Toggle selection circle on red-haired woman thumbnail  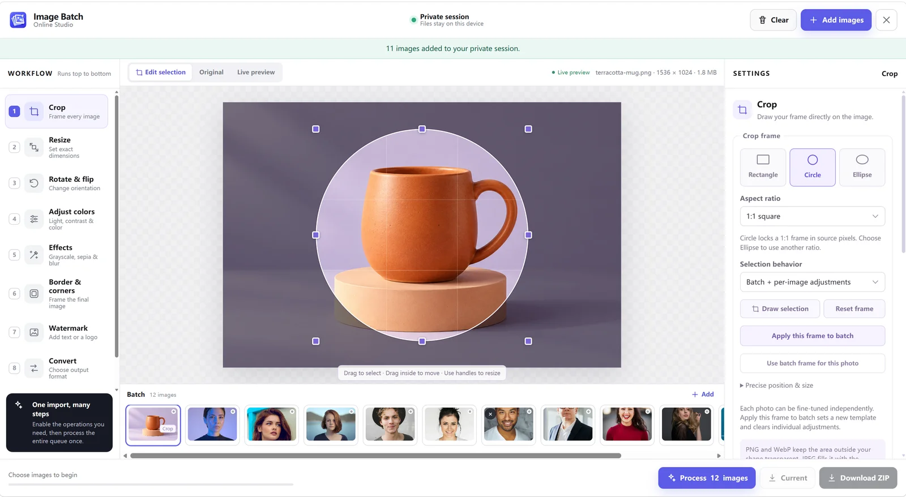(292, 412)
